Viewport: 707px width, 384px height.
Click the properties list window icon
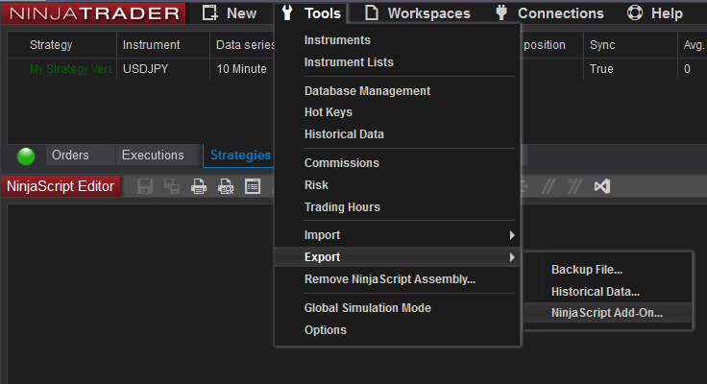tap(253, 186)
